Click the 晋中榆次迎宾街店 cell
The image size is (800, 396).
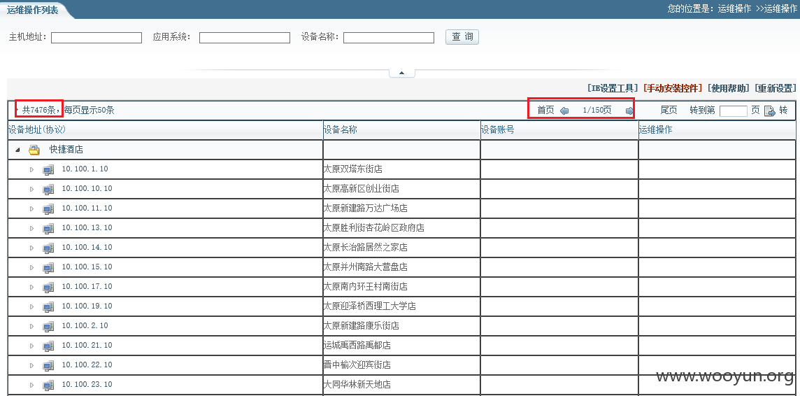(x=401, y=365)
